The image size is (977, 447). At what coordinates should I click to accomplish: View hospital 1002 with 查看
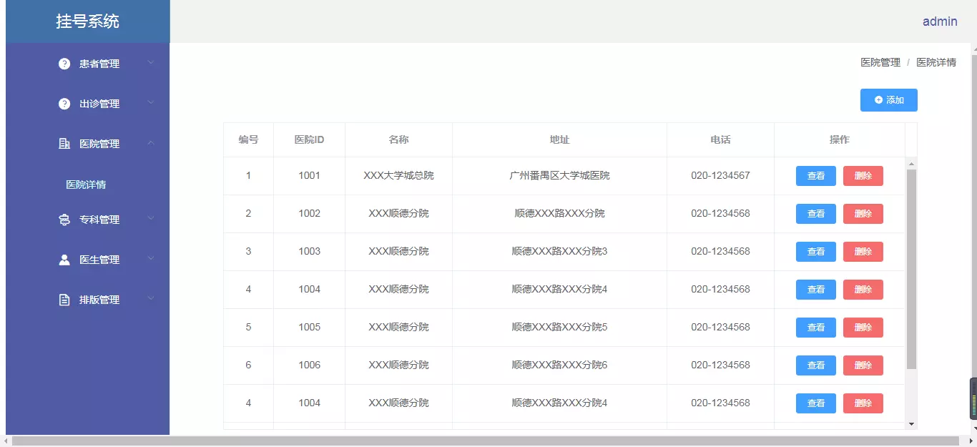click(x=816, y=214)
